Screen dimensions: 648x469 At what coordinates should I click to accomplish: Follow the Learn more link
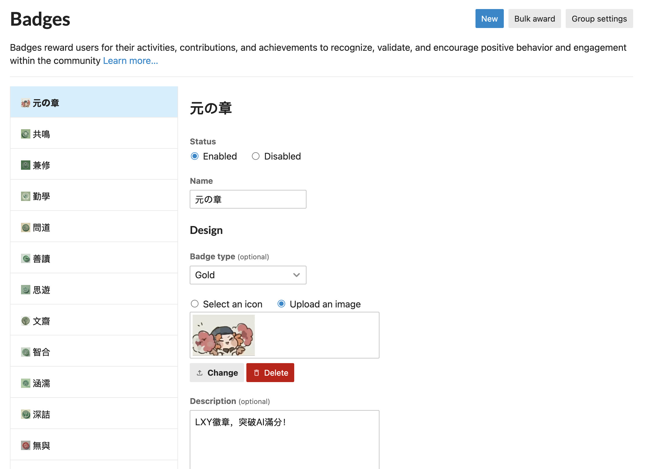tap(130, 61)
